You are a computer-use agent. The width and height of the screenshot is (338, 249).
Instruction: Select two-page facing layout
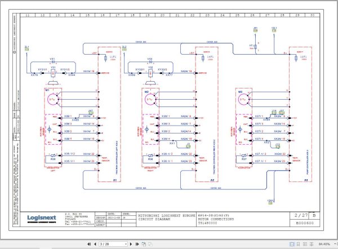pos(305,244)
